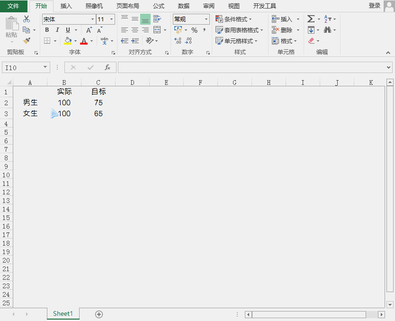Toggle Top Align for cell

click(x=125, y=18)
